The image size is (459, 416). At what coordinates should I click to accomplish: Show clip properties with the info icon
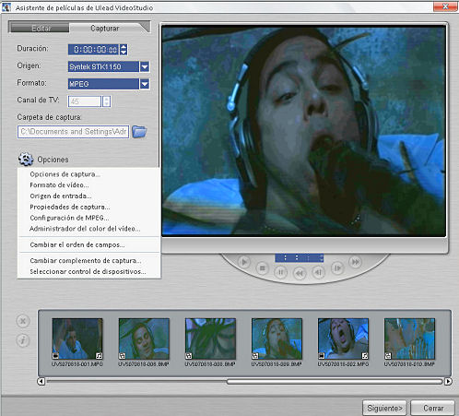click(23, 340)
